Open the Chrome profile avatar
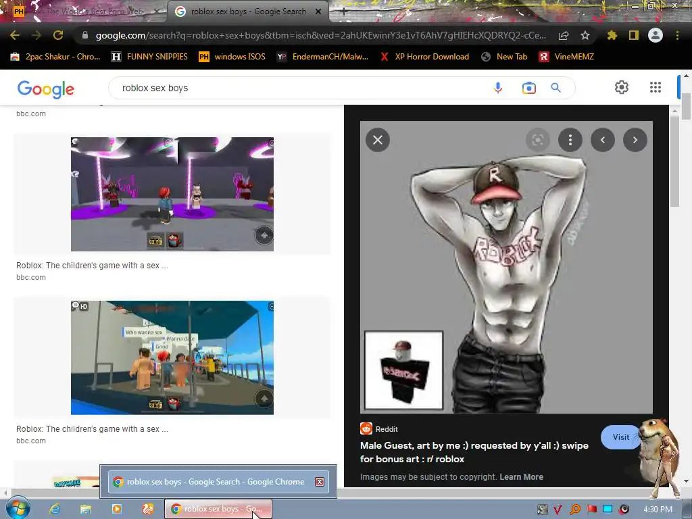 pos(656,35)
